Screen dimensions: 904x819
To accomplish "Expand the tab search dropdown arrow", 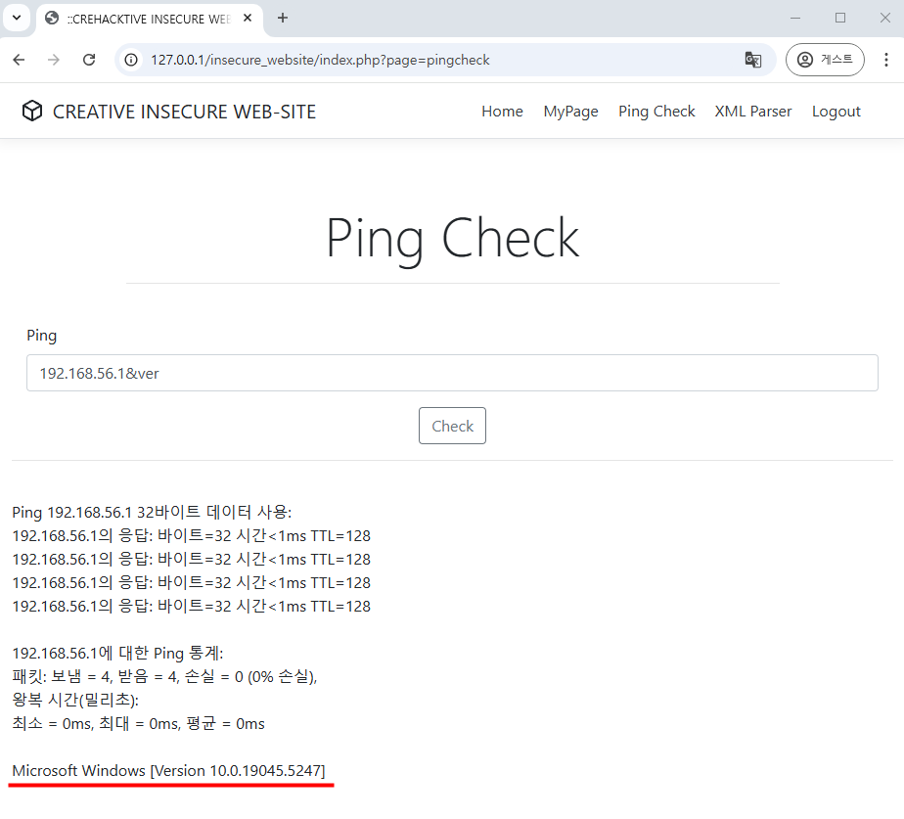I will (x=17, y=18).
